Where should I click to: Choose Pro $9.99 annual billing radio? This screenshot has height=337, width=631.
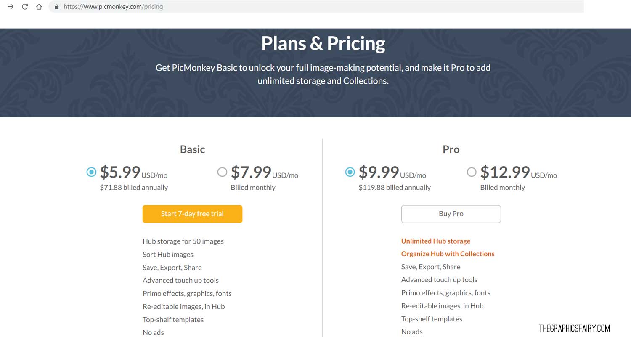pos(350,172)
